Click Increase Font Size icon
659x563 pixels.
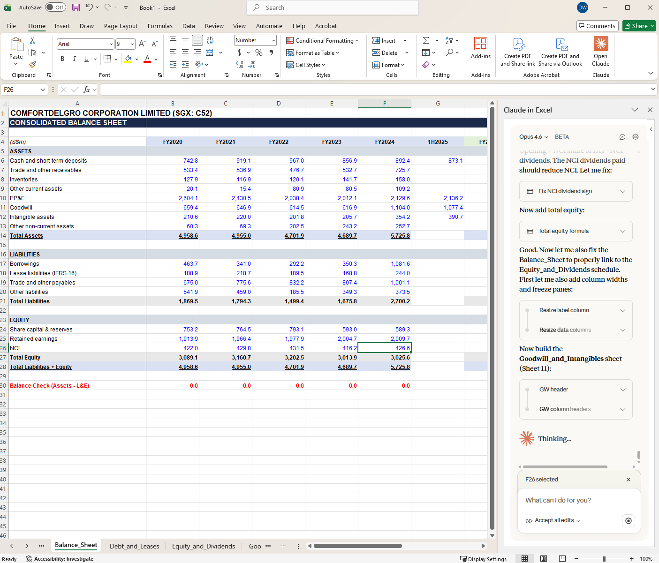click(x=142, y=44)
